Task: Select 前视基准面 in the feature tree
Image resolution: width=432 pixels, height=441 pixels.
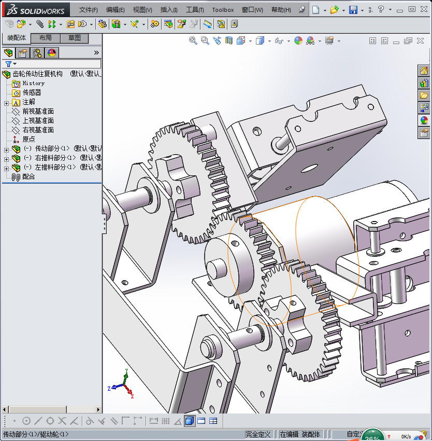Action: pyautogui.click(x=38, y=111)
